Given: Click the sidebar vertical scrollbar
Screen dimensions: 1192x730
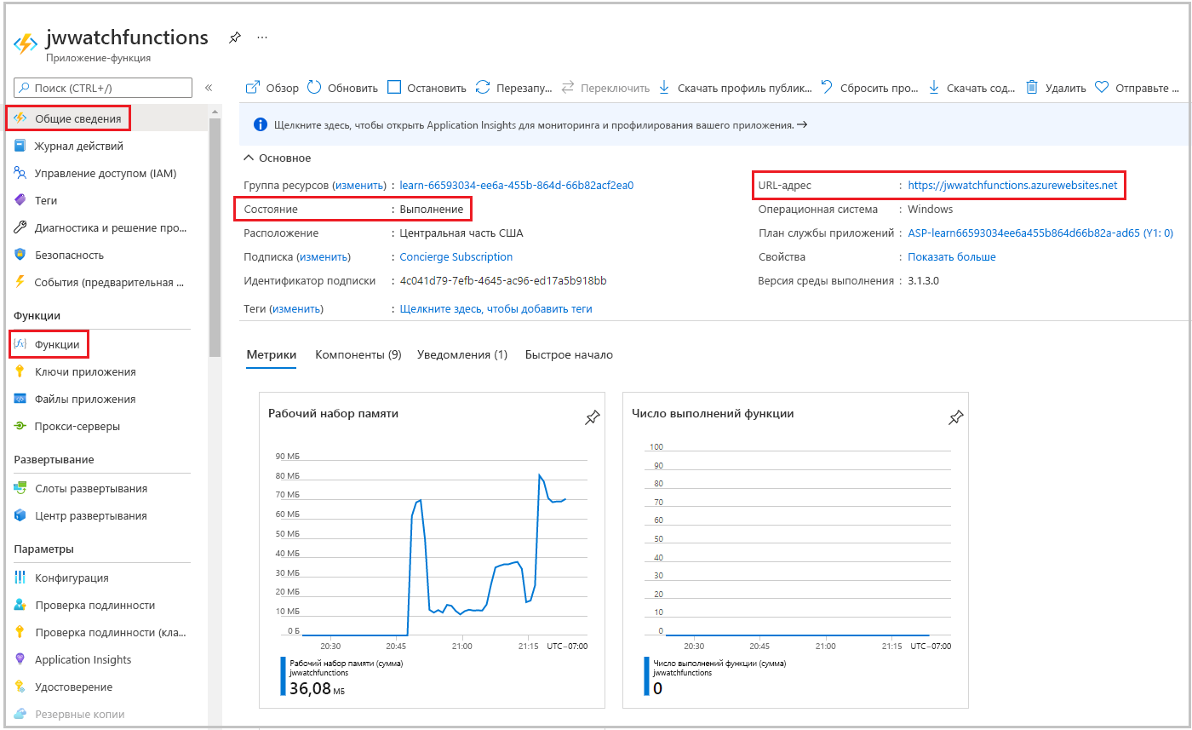Looking at the screenshot, I should (x=215, y=239).
